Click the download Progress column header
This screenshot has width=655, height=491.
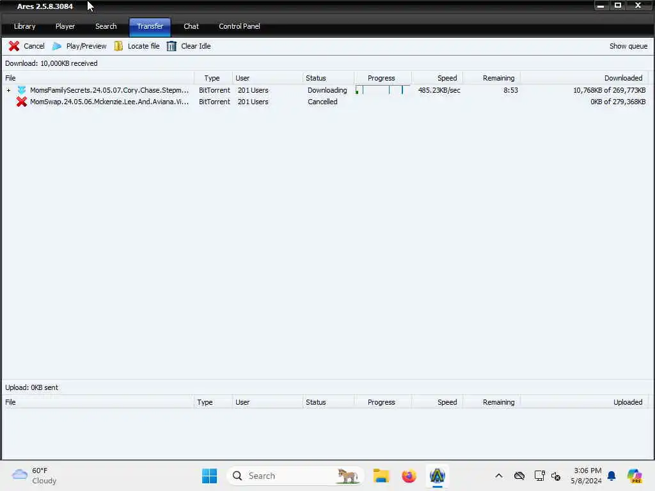tap(383, 78)
